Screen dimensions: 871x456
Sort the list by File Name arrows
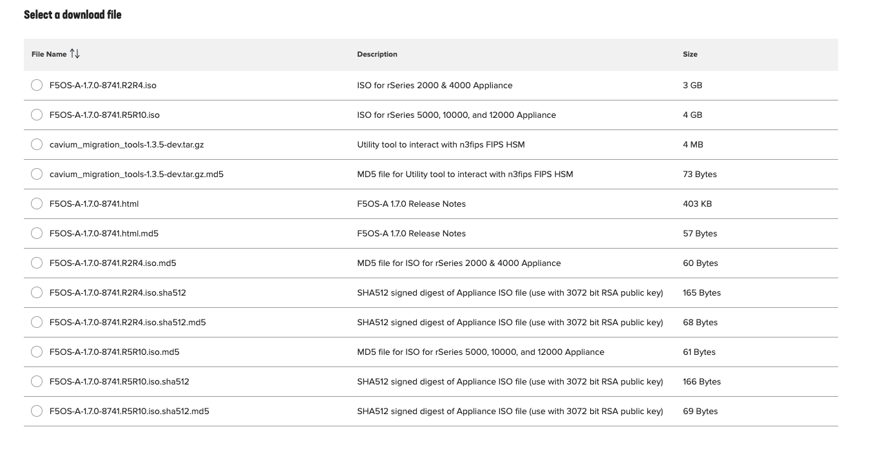pyautogui.click(x=75, y=54)
